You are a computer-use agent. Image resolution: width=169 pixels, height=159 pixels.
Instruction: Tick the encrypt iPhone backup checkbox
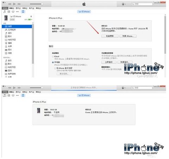(55, 68)
